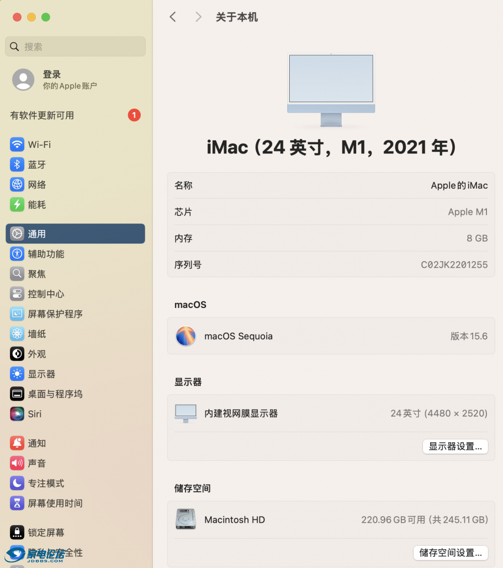Open Energy (能耗) lightning icon
The height and width of the screenshot is (568, 503).
click(x=17, y=205)
